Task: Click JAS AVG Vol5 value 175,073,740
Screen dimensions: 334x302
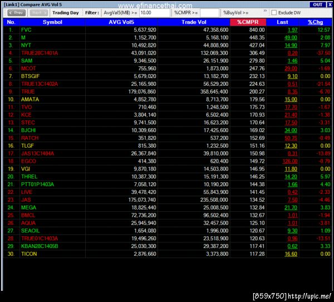Action: [142, 199]
